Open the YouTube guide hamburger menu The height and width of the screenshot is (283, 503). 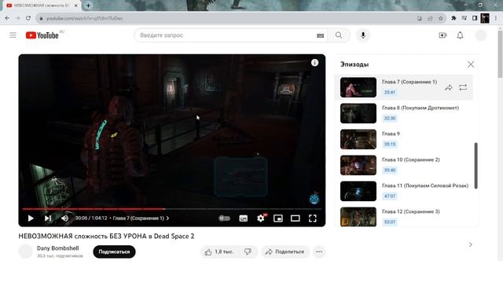13,35
